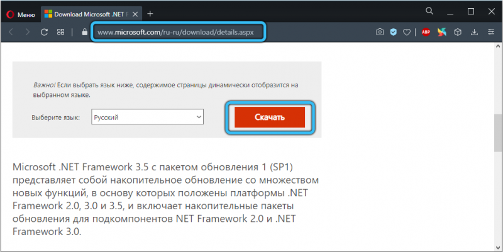Click the Важно! notice text
503x252 pixels.
pyautogui.click(x=165, y=90)
